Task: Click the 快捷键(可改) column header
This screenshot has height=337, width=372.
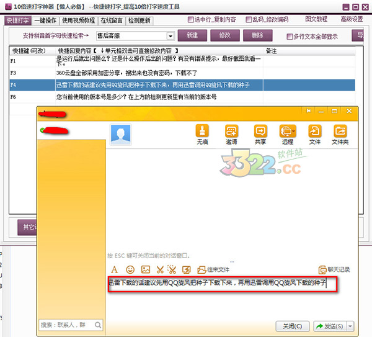Action: (x=32, y=51)
